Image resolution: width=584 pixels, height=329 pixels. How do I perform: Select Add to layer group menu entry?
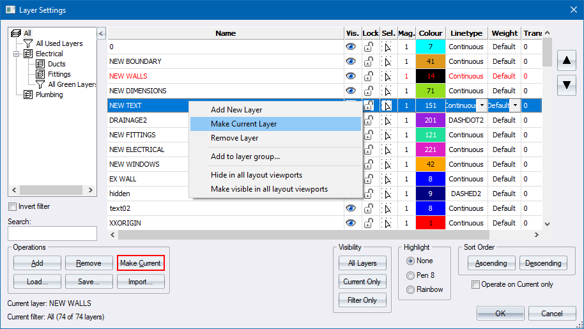245,157
